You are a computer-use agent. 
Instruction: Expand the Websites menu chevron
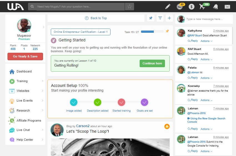click(x=42, y=91)
